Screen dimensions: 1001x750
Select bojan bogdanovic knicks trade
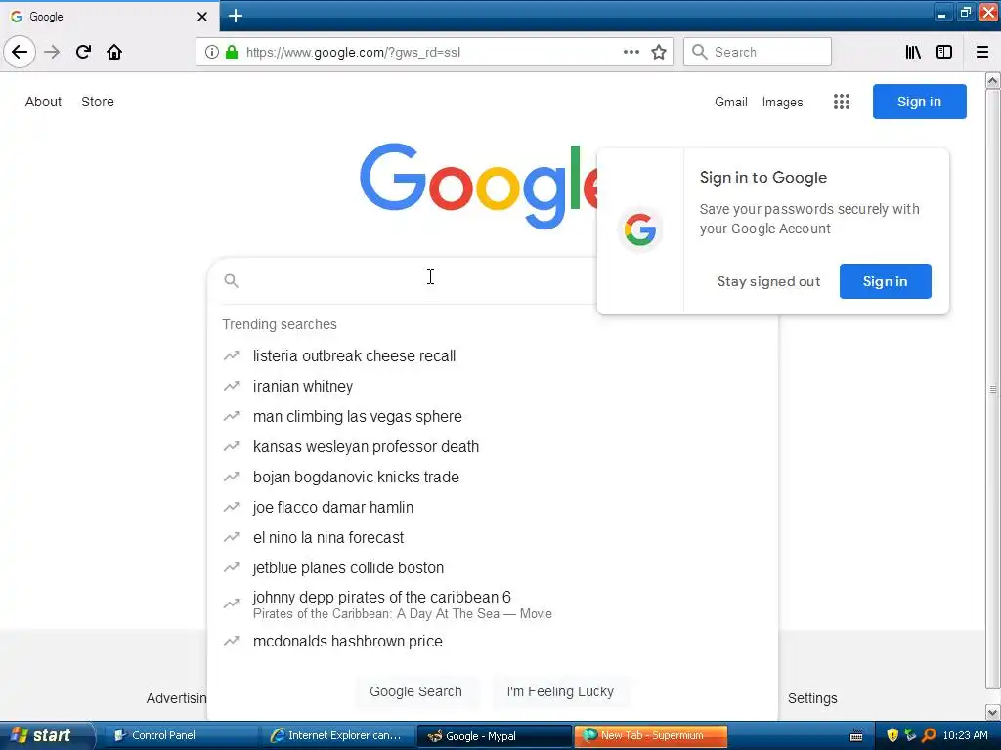click(493, 477)
